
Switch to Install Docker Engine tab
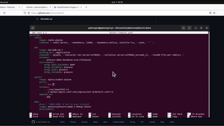68,7
